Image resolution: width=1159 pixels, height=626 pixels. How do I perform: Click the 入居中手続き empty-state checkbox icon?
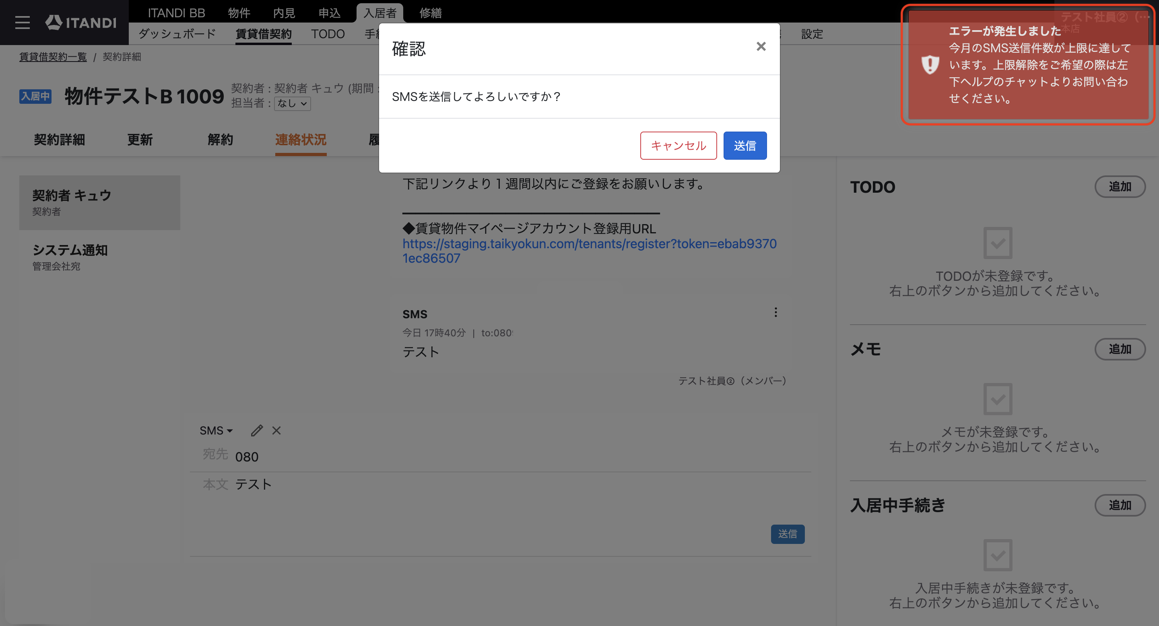(x=998, y=555)
